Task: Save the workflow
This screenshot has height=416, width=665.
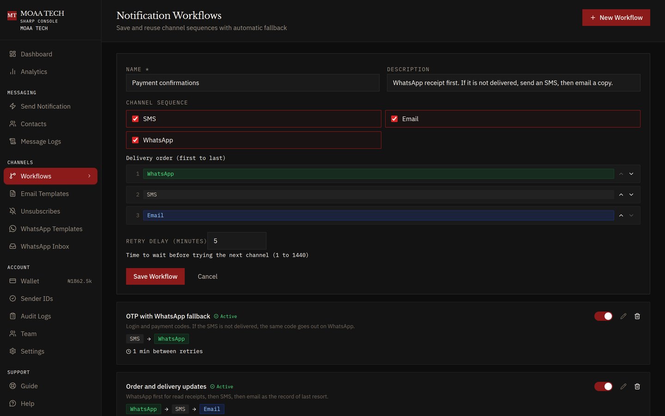Action: pos(155,276)
